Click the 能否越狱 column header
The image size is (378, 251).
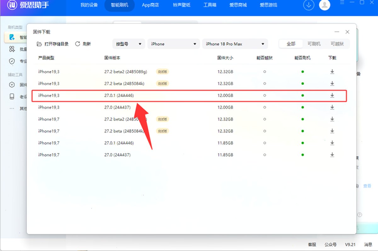pyautogui.click(x=265, y=58)
